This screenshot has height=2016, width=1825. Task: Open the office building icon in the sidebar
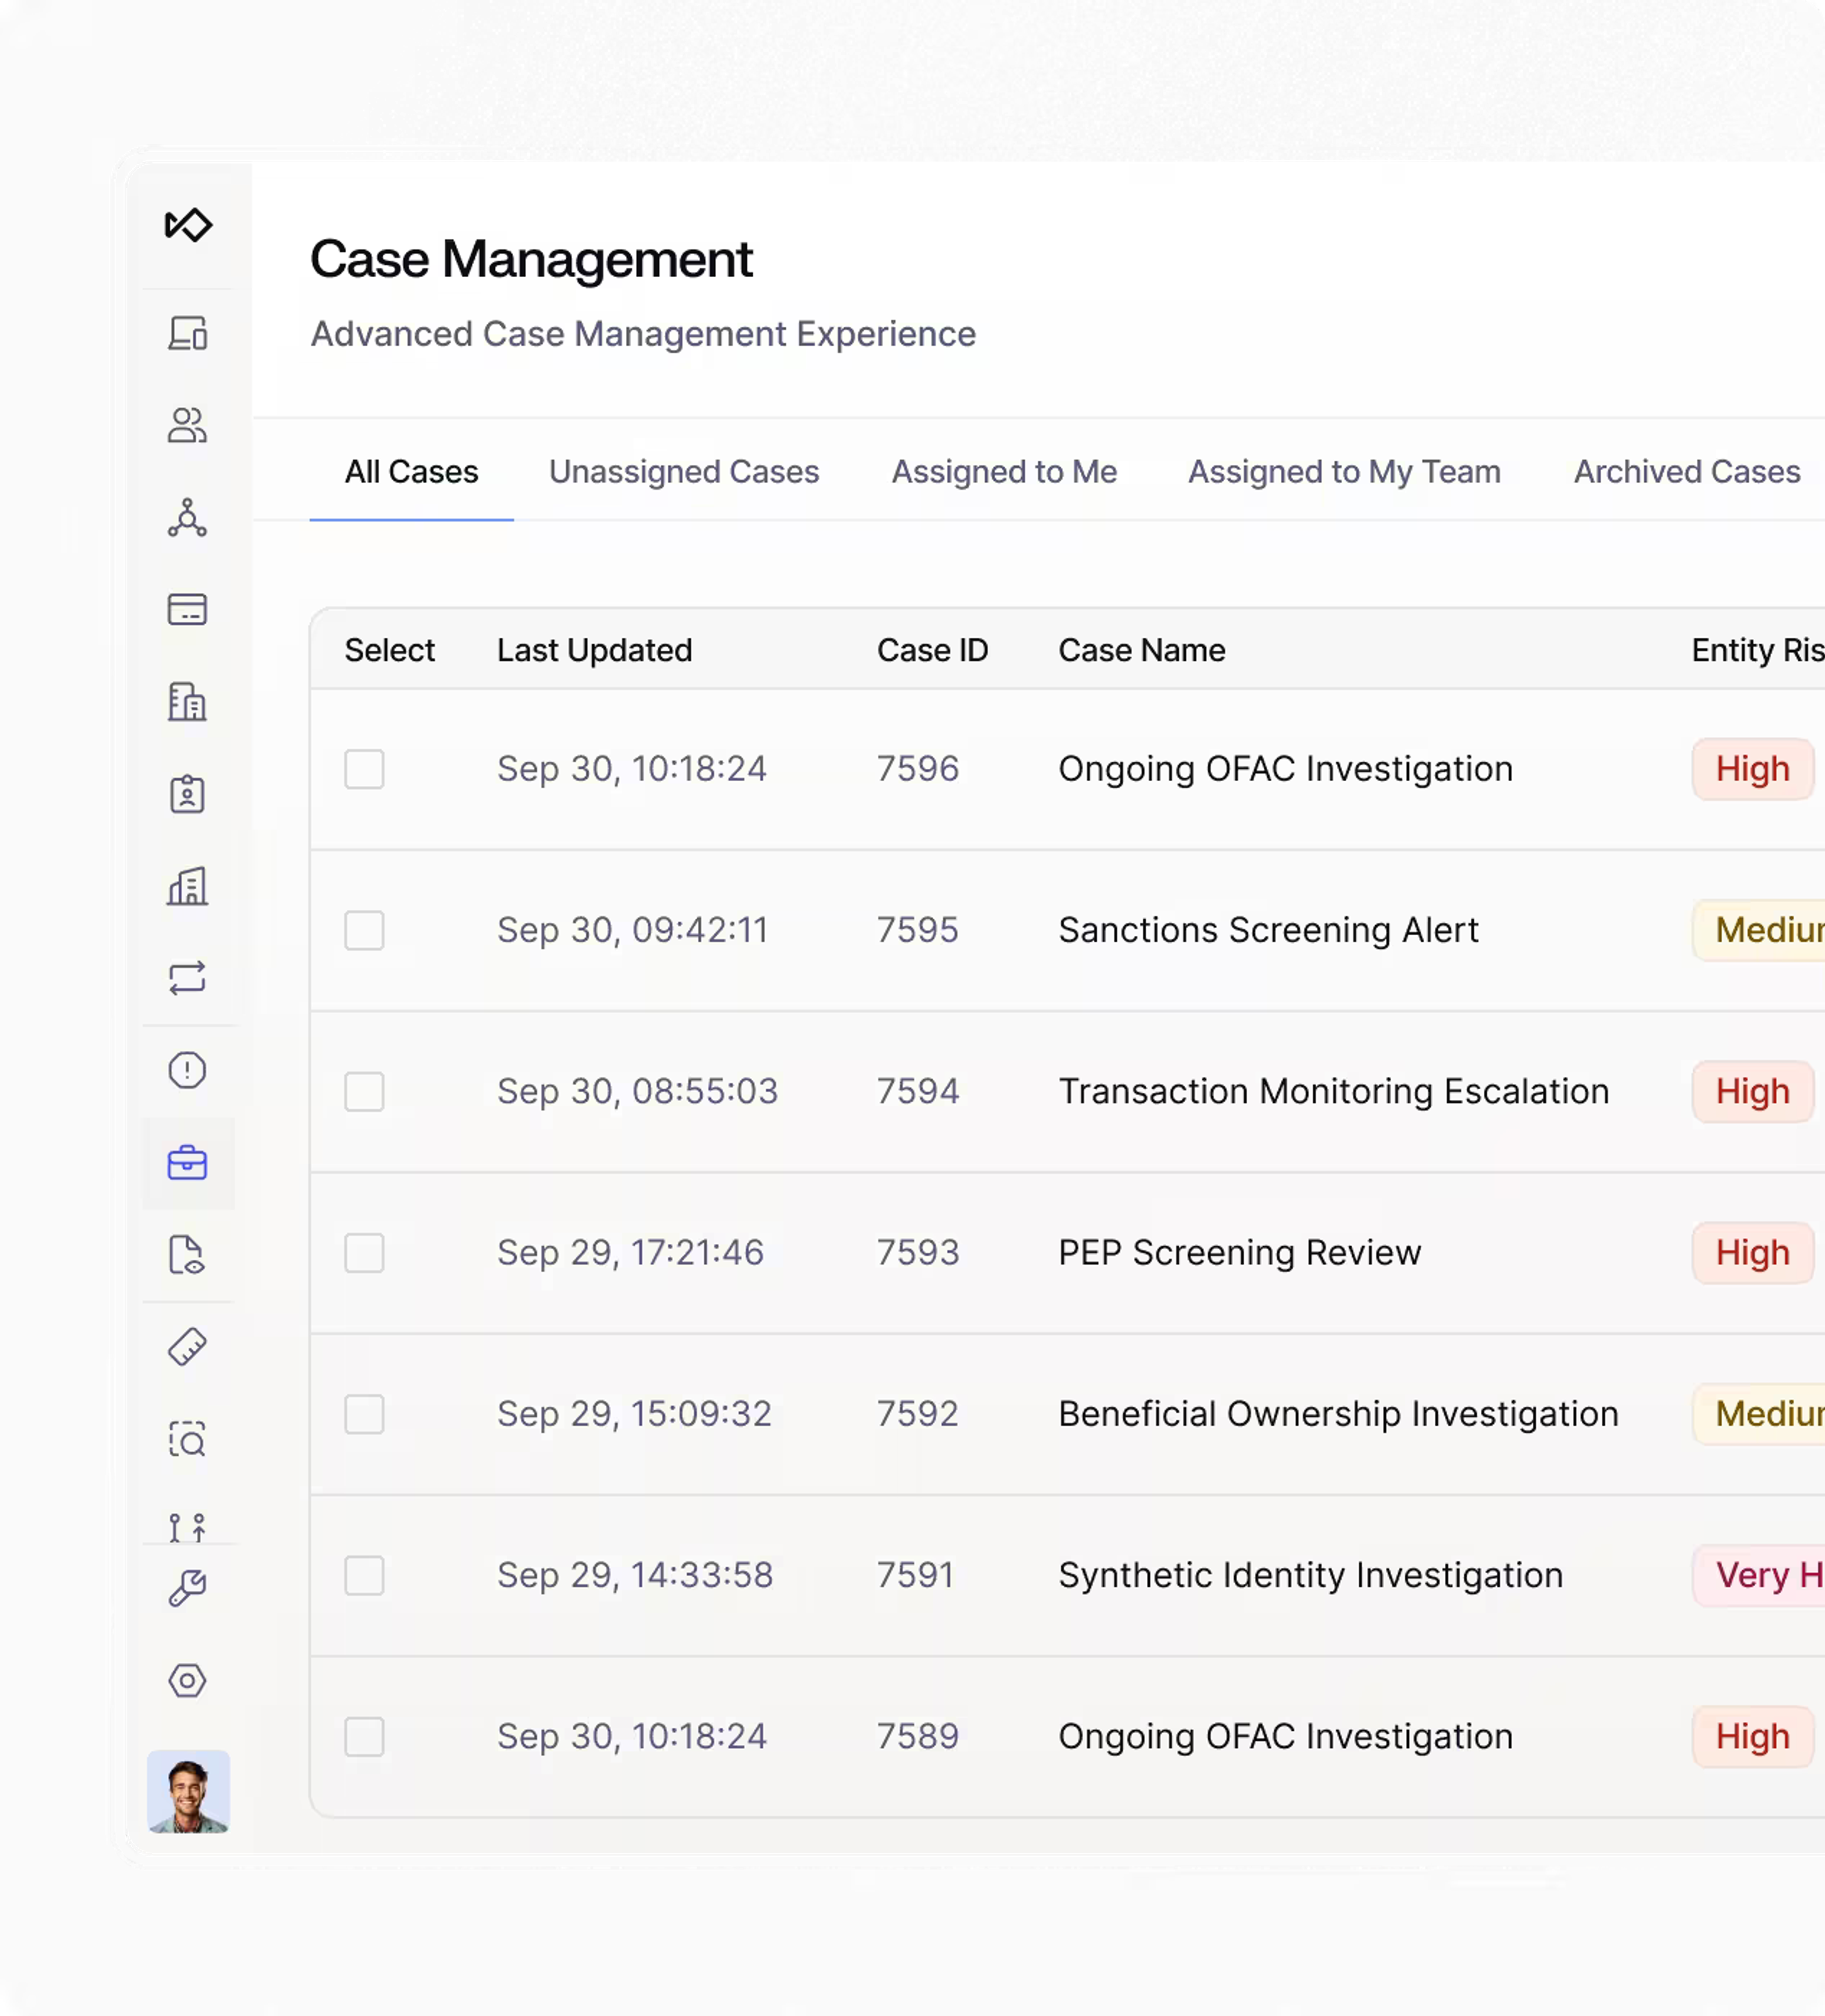(188, 702)
